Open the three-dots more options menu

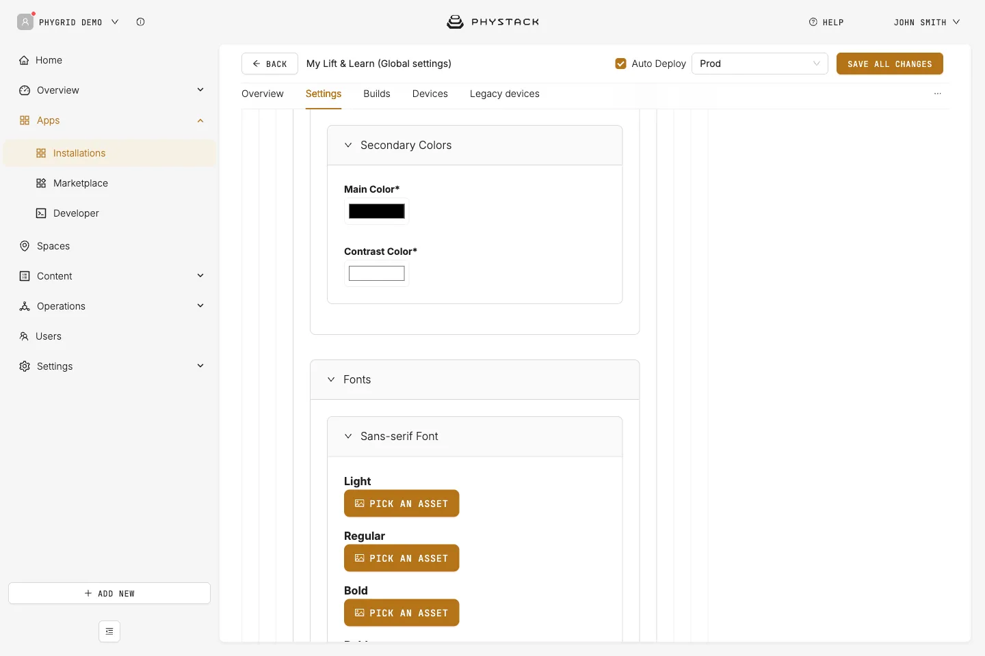tap(937, 94)
